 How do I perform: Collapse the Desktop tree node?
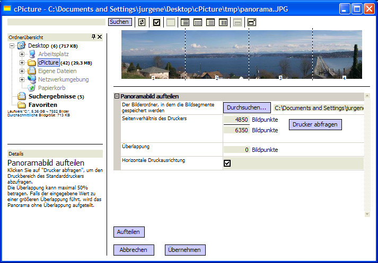(13, 46)
